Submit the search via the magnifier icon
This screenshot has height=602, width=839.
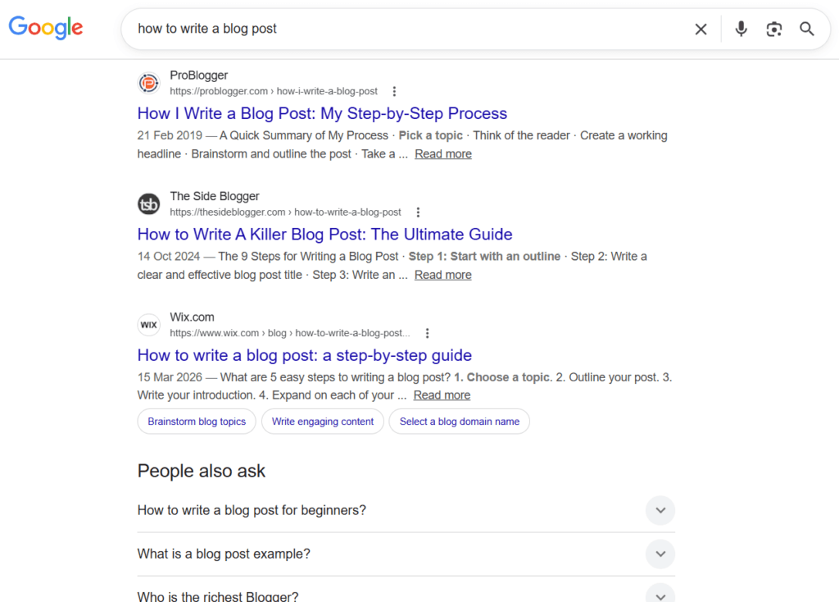coord(807,29)
